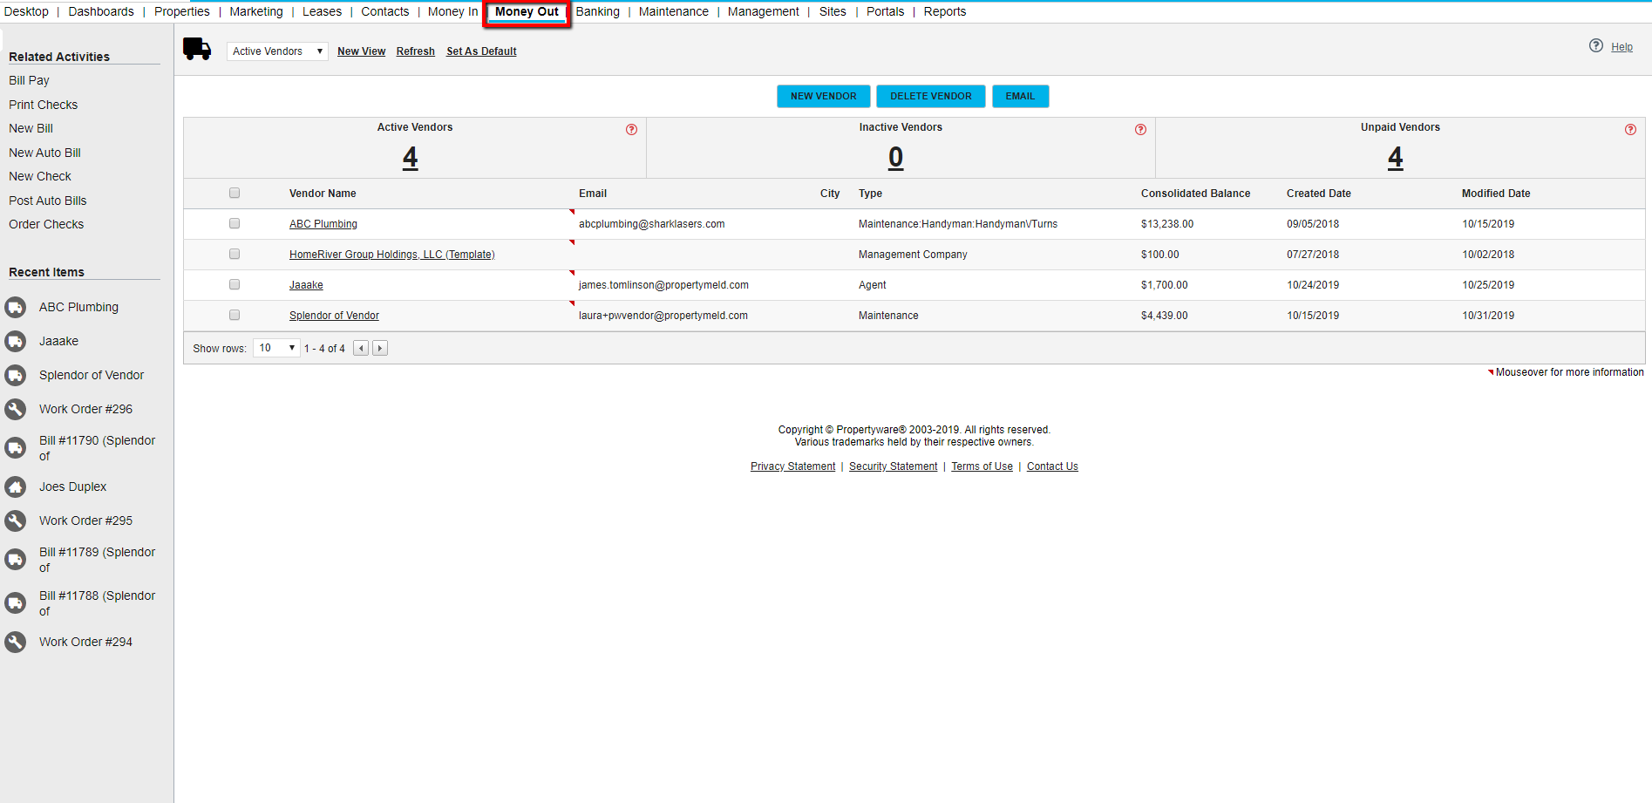Click the truck icon next to ABC Plumbing
1652x803 pixels.
tap(16, 307)
